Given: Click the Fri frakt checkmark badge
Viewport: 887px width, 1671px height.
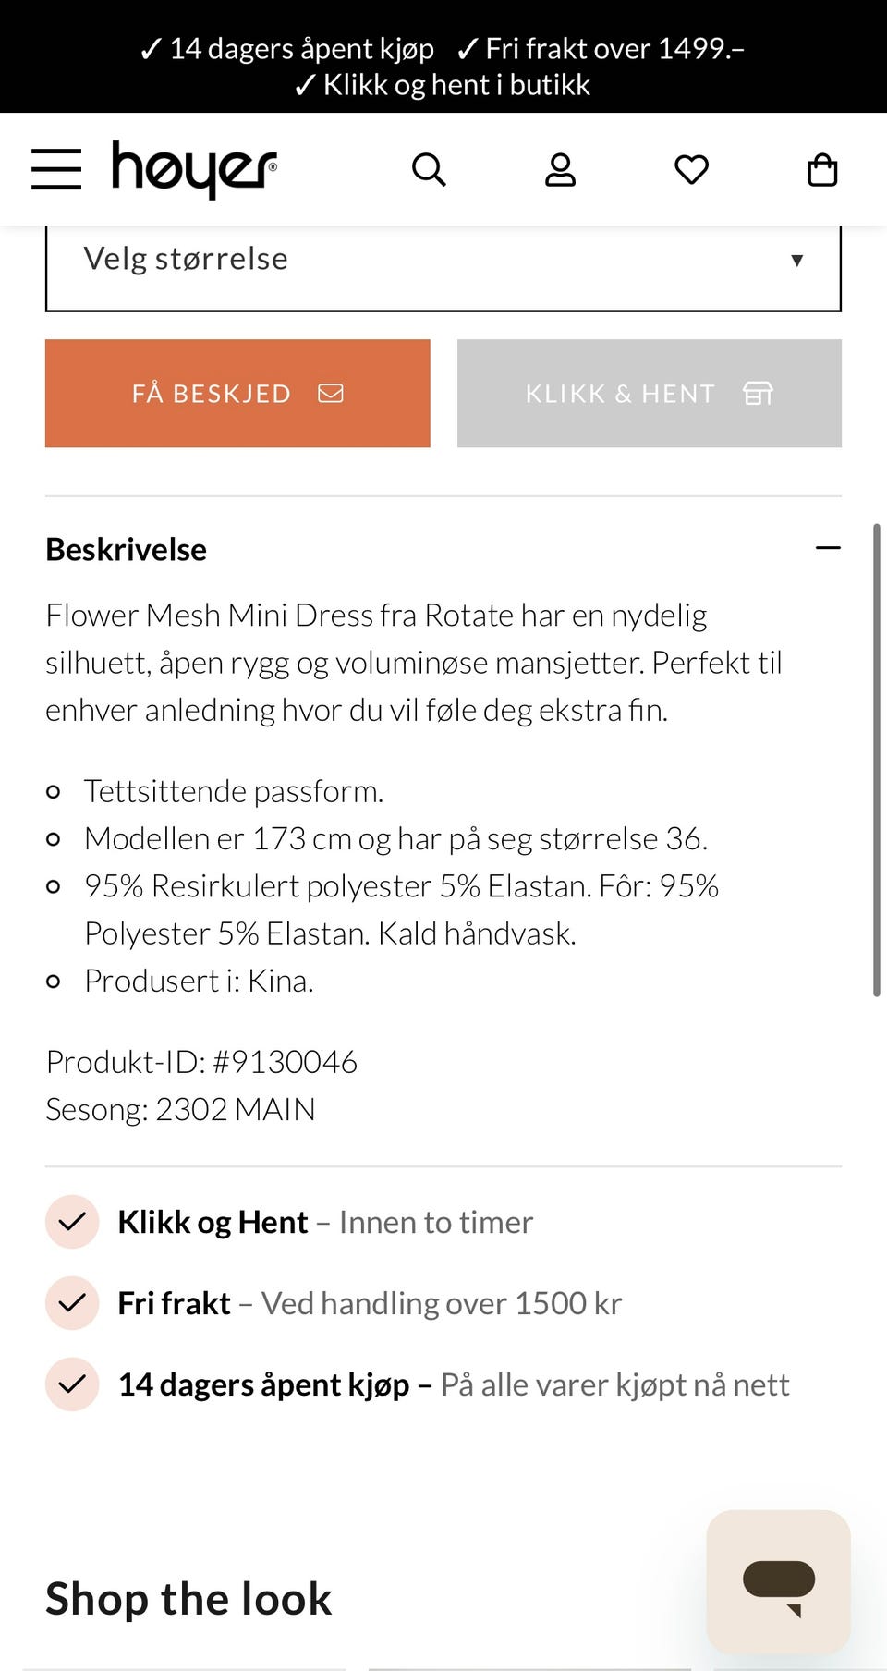Looking at the screenshot, I should pos(72,1303).
